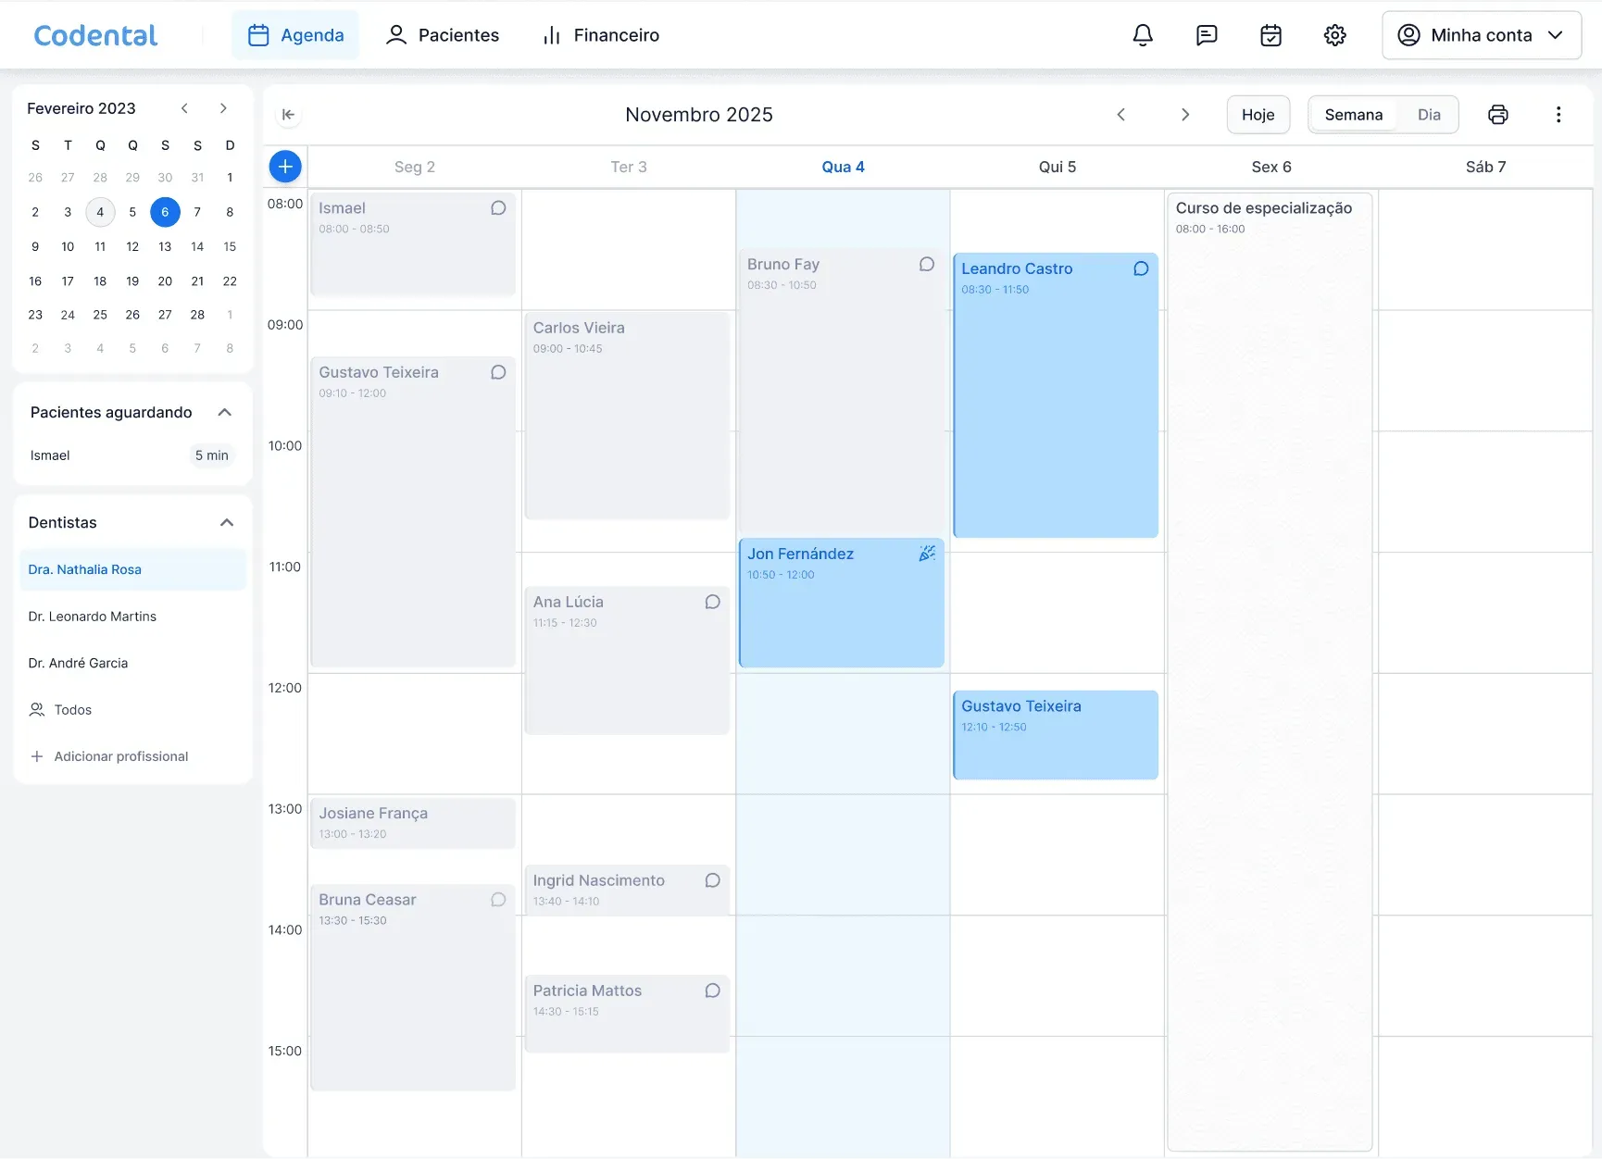Click party icon on Jon Fernández appointment
The width and height of the screenshot is (1602, 1159).
coord(927,554)
